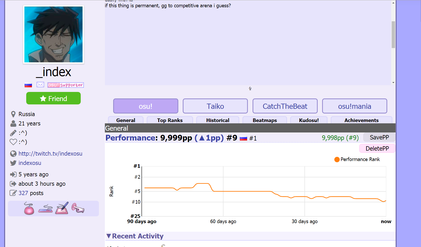The image size is (421, 247).
Task: Click the Twitter bird icon
Action: click(x=13, y=163)
